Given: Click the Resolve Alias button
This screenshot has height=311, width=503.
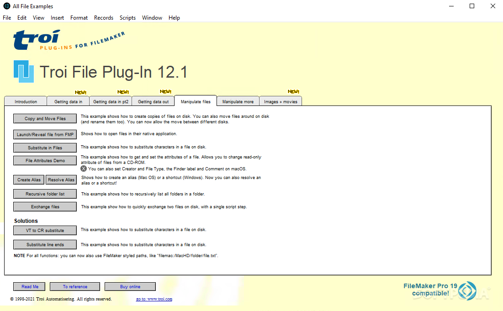Looking at the screenshot, I should pos(61,180).
